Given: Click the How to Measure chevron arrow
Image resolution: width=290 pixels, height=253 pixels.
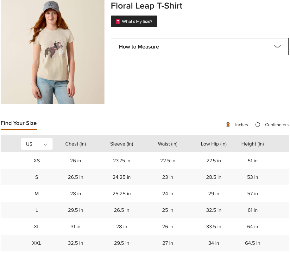Looking at the screenshot, I should coord(277,47).
